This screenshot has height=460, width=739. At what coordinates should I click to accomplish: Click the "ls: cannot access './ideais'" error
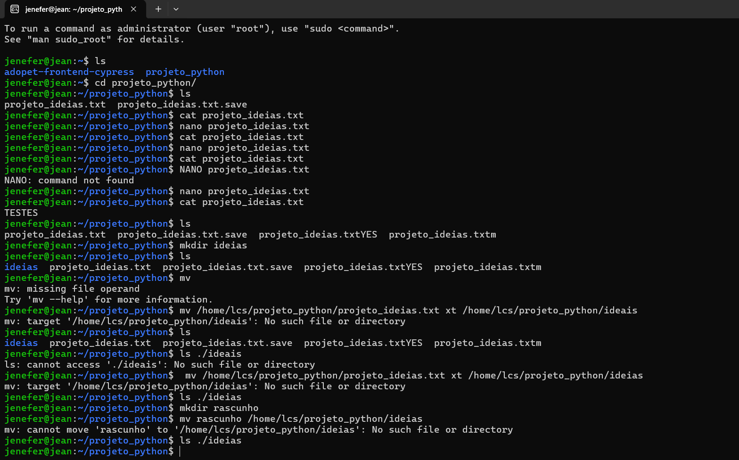[x=159, y=365]
